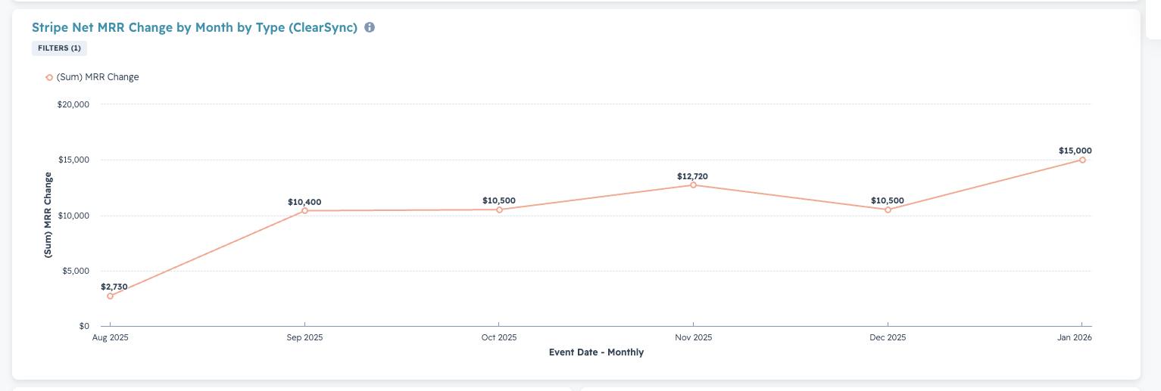Click the $10,400 data label
Image resolution: width=1161 pixels, height=391 pixels.
pyautogui.click(x=304, y=202)
